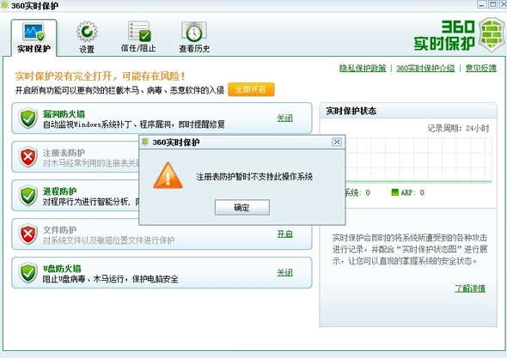Click the 全部开启 orange button
507x358 pixels.
coord(251,89)
